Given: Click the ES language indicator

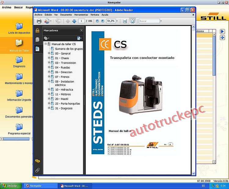Looking at the screenshot, I should (203, 186).
